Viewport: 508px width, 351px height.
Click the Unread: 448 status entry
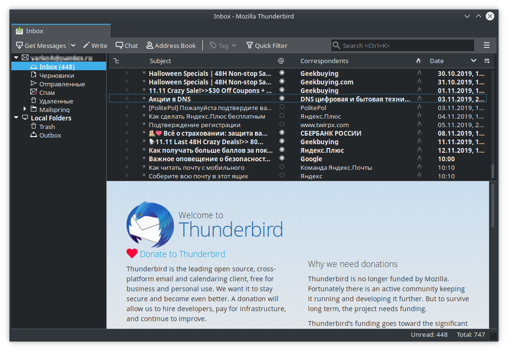[x=429, y=335]
